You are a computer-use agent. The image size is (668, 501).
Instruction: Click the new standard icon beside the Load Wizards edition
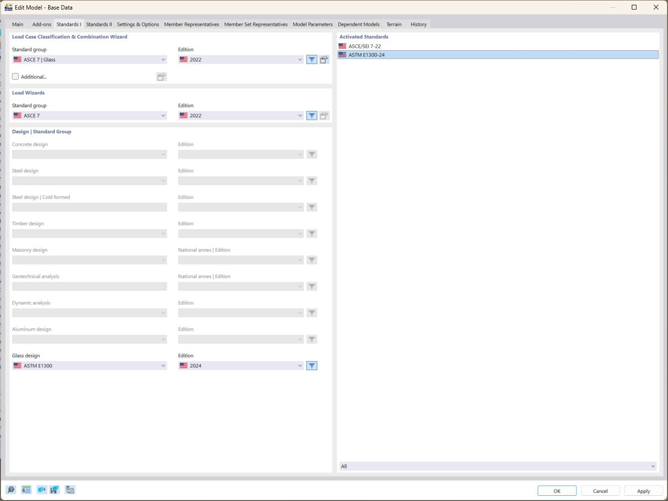pos(324,115)
